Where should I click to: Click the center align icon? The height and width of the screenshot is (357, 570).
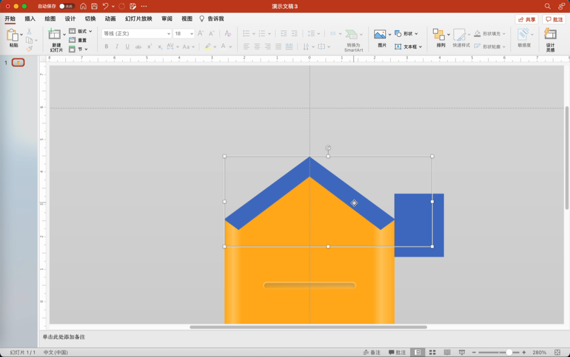click(x=257, y=46)
